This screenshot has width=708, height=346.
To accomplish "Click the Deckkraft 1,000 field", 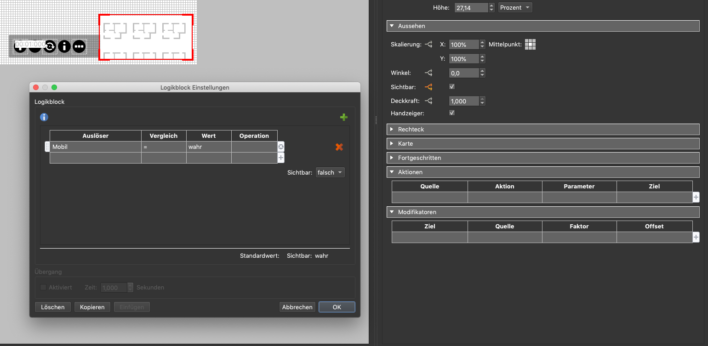I will tap(463, 101).
